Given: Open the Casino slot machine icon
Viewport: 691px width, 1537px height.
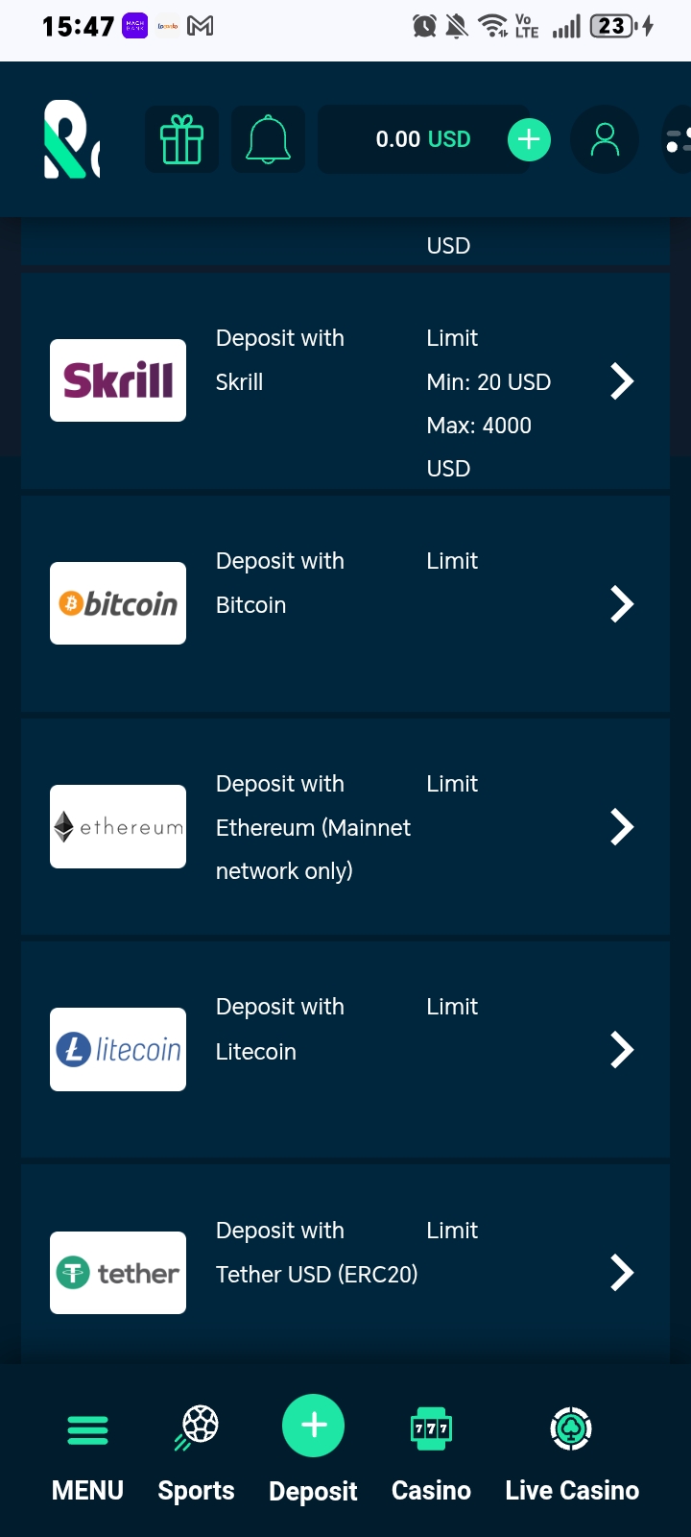Looking at the screenshot, I should 431,1428.
